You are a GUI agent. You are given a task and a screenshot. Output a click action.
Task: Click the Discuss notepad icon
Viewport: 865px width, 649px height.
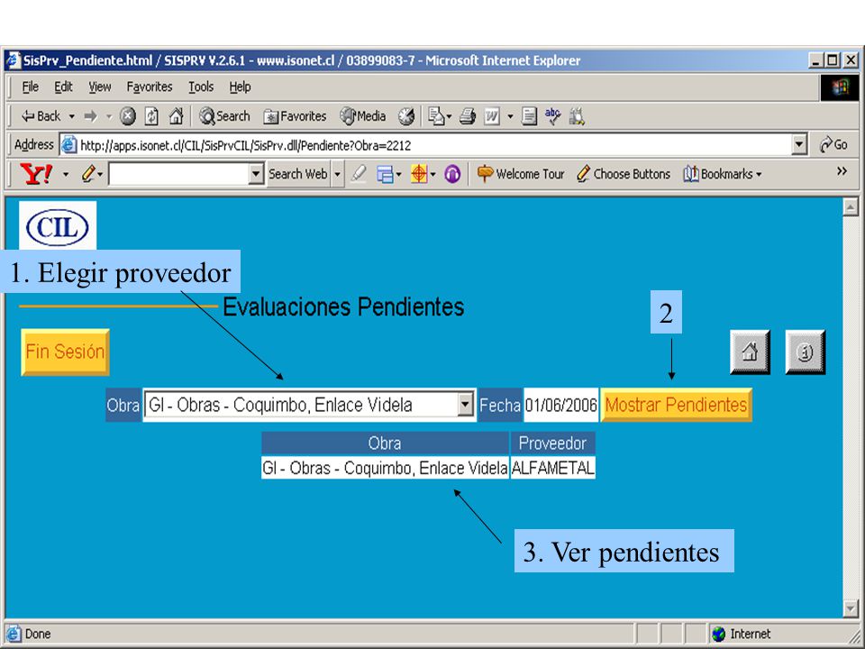click(x=529, y=116)
